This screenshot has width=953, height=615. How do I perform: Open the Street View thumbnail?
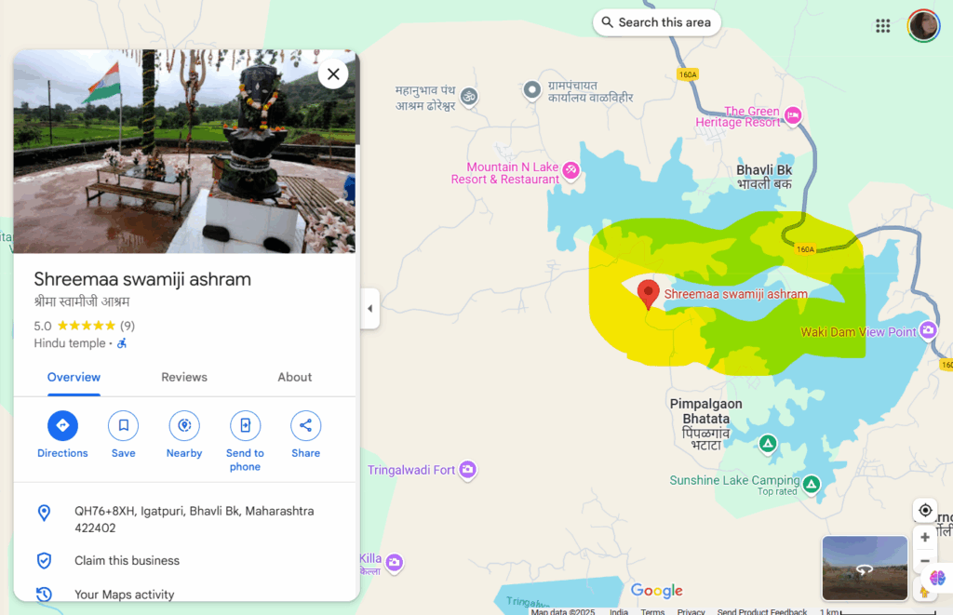[865, 568]
